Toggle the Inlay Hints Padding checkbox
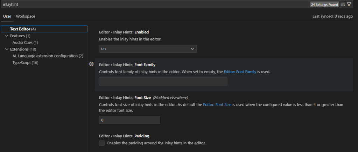Viewport: 358px width, 152px height. [x=102, y=143]
